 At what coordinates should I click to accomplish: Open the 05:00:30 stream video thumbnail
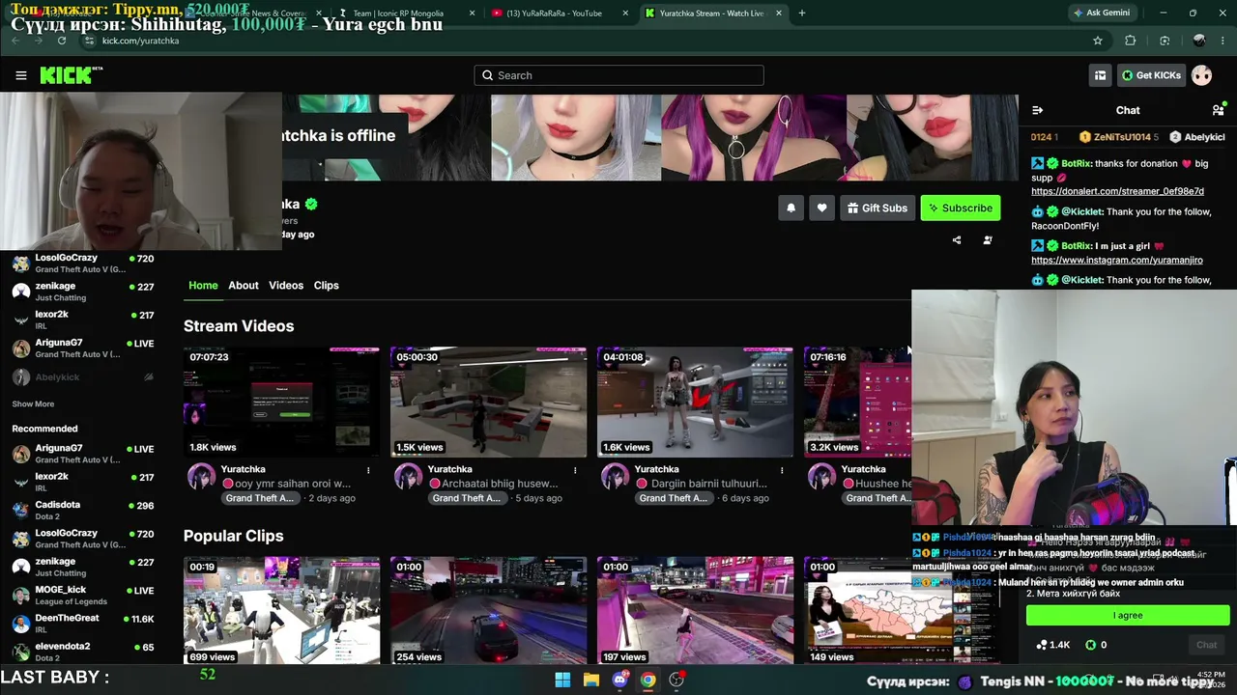coord(488,402)
